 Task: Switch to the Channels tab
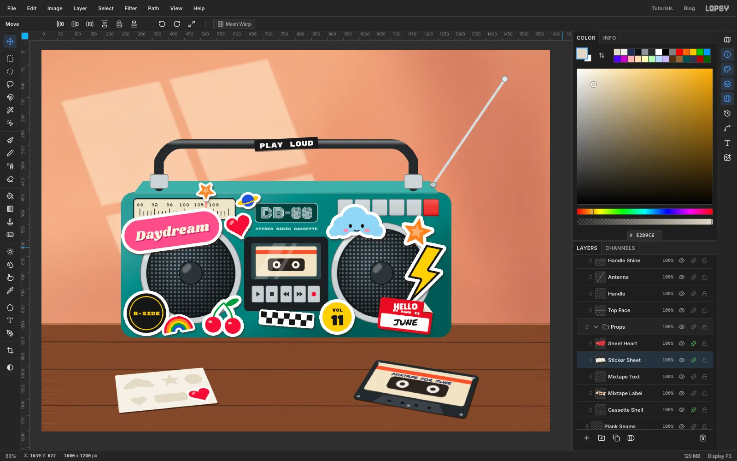pos(620,248)
